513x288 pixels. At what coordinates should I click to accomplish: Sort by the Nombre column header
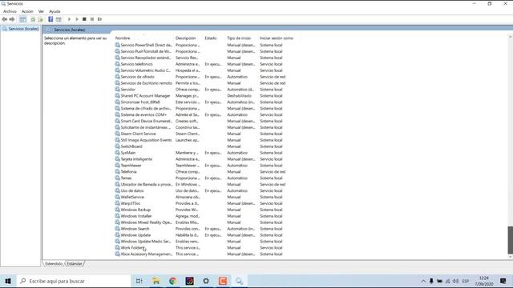point(123,38)
